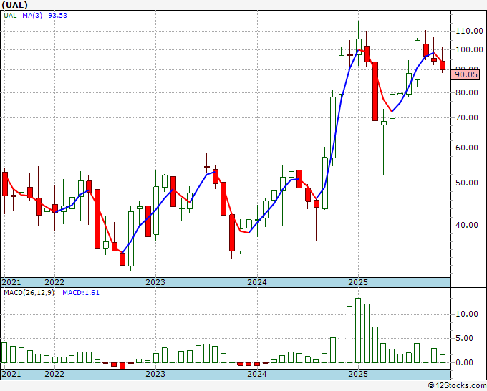
Task: Click the MACD(26,12,9) indicator label
Action: [x=29, y=293]
